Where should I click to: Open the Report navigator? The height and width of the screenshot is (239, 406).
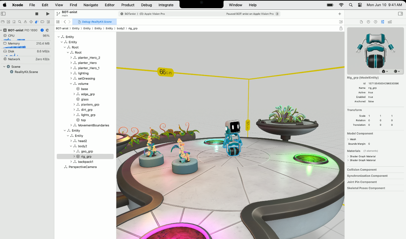coord(48,22)
